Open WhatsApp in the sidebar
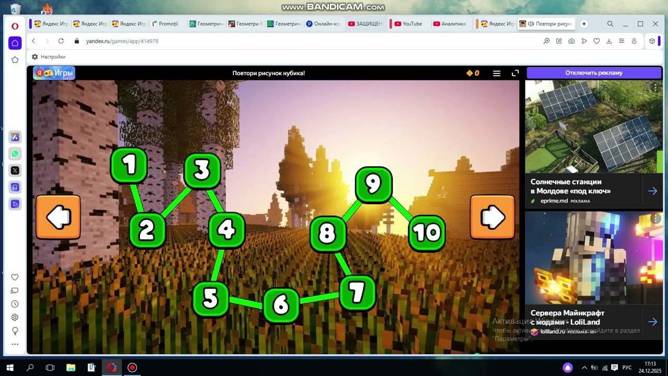The height and width of the screenshot is (376, 668). pyautogui.click(x=15, y=154)
